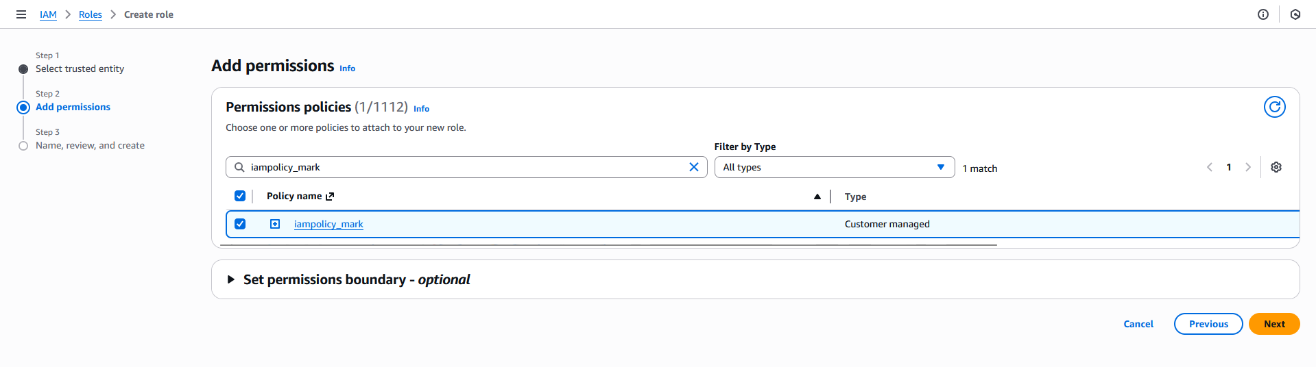This screenshot has height=367, width=1316.
Task: Refresh the permissions policies list
Action: point(1275,107)
